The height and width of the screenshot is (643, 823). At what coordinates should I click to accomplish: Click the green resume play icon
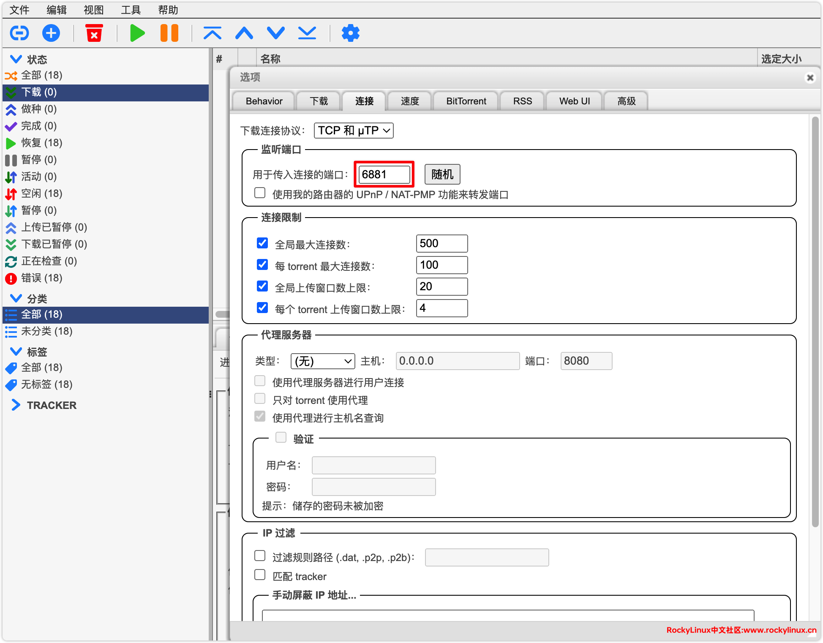point(137,33)
